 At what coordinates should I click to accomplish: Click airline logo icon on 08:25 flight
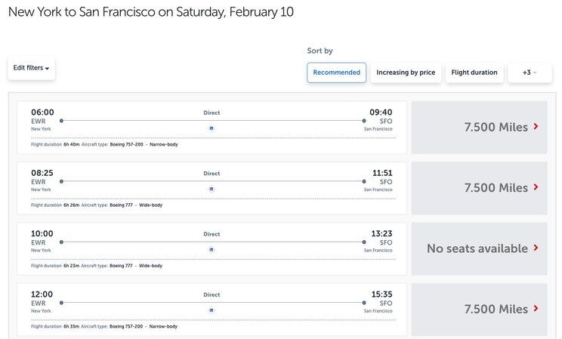(x=212, y=189)
